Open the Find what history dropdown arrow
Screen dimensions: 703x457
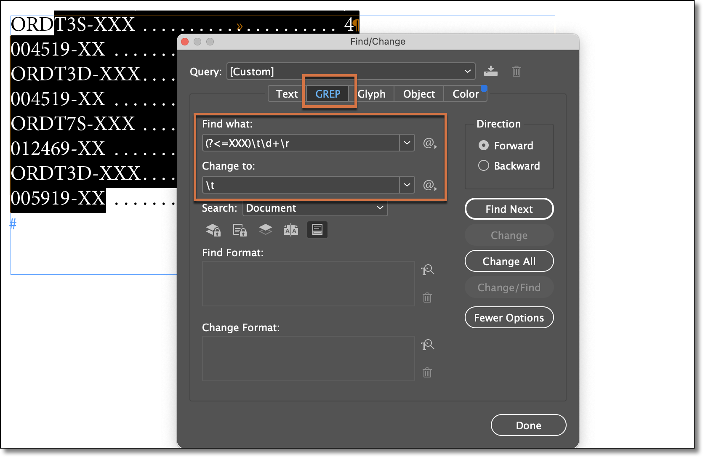coord(406,143)
